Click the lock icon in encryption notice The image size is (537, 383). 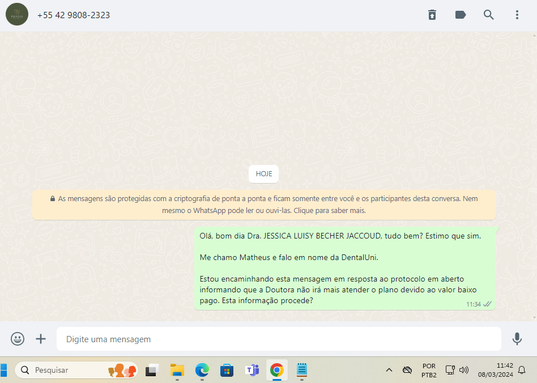tap(53, 199)
